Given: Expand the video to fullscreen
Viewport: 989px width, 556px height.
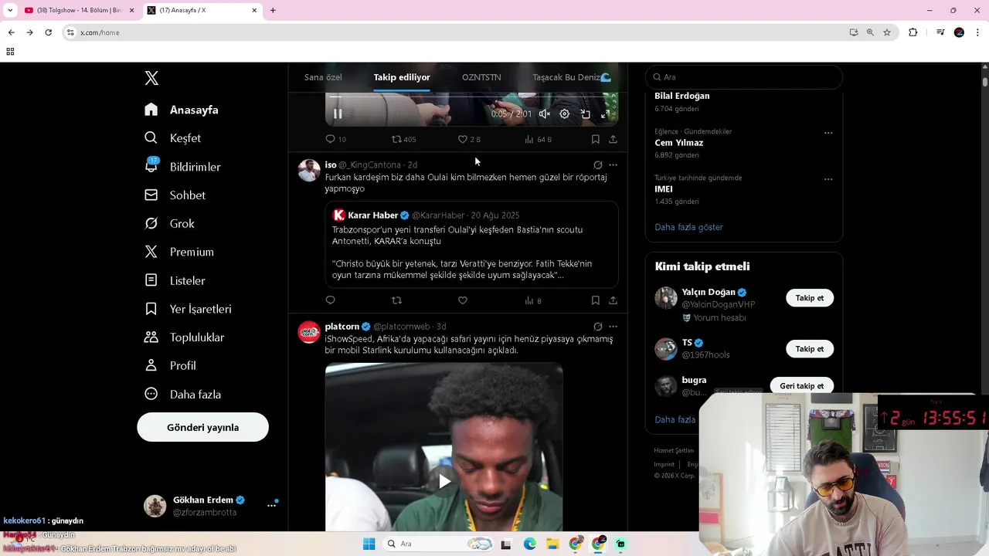Looking at the screenshot, I should point(605,114).
